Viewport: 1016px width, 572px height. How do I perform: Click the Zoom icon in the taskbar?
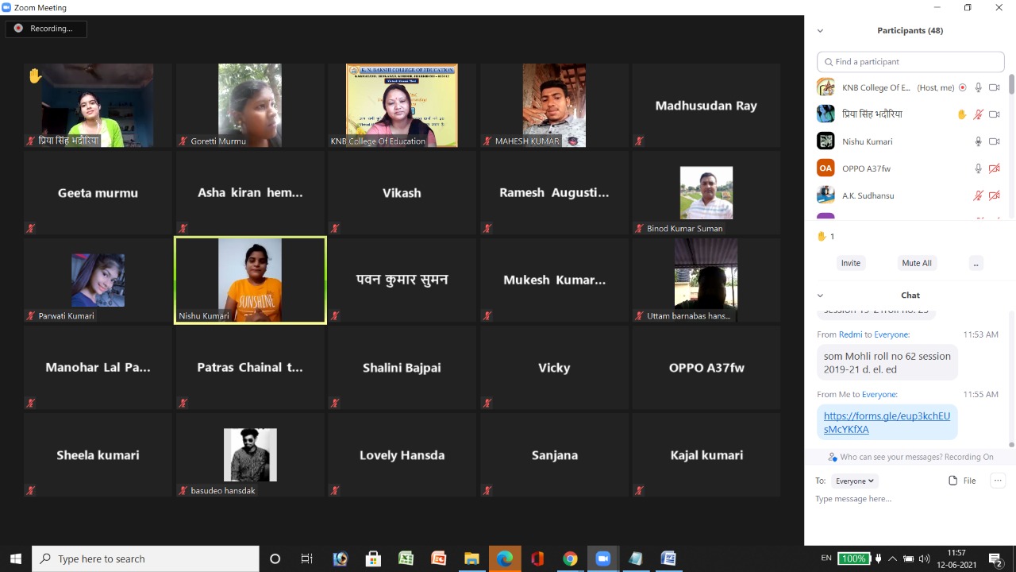click(x=602, y=558)
